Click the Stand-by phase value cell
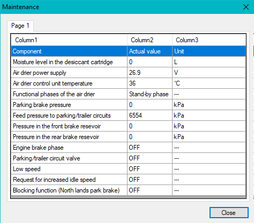Viewport: 254px width, 223px height. point(150,94)
